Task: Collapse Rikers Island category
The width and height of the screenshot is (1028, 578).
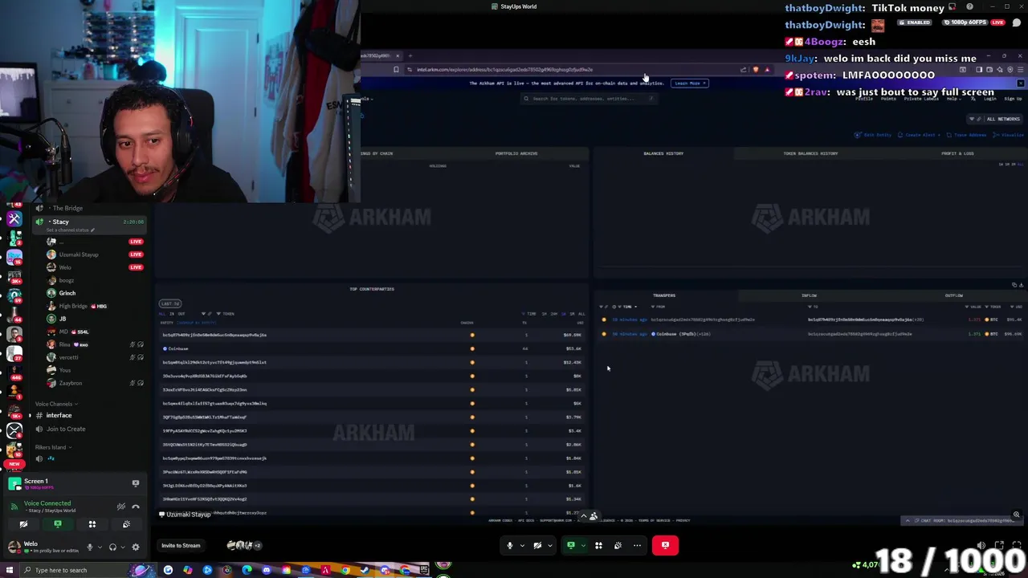Action: coord(52,447)
